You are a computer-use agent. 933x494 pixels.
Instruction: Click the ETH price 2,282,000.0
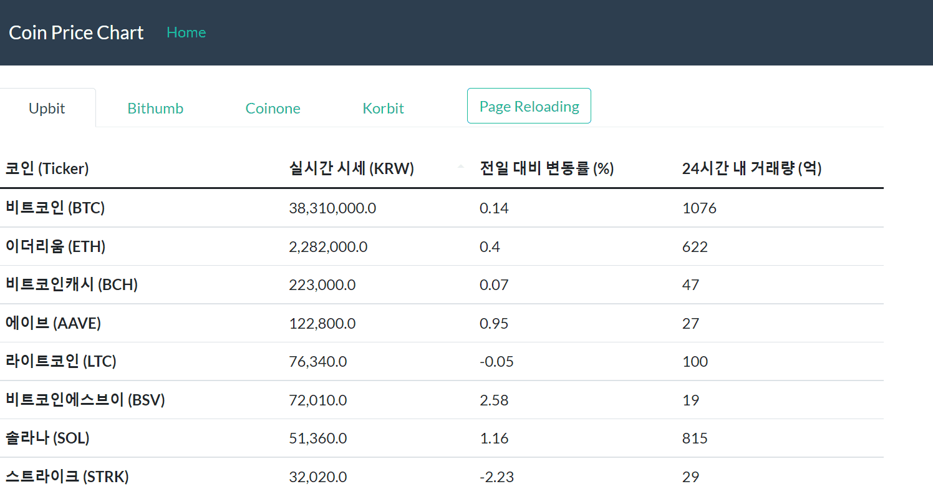328,247
